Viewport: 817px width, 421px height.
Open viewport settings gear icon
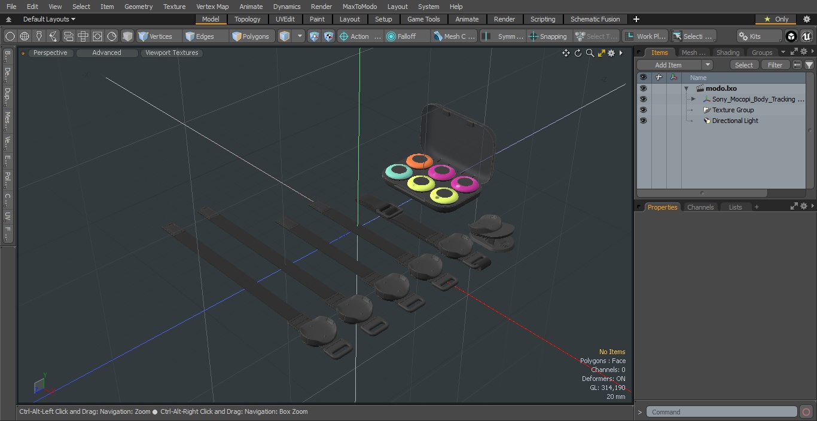(x=611, y=53)
